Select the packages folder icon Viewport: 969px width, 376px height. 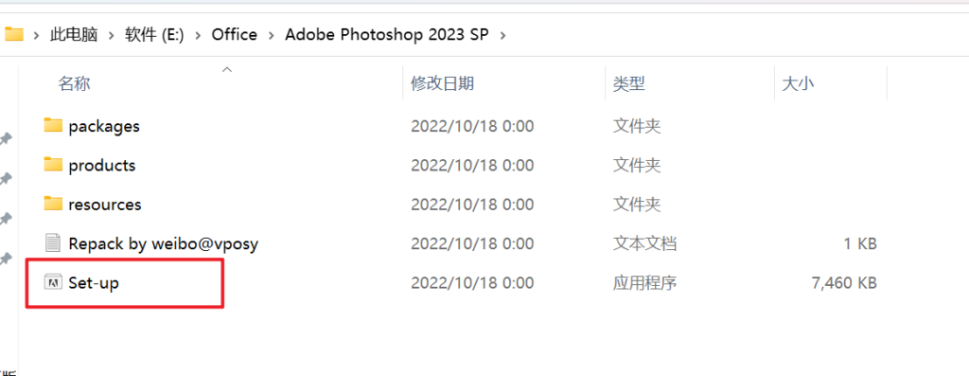coord(54,126)
